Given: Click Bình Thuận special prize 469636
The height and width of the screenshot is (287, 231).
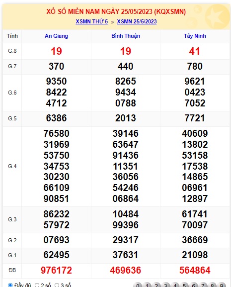Looking at the screenshot, I should point(126,271).
